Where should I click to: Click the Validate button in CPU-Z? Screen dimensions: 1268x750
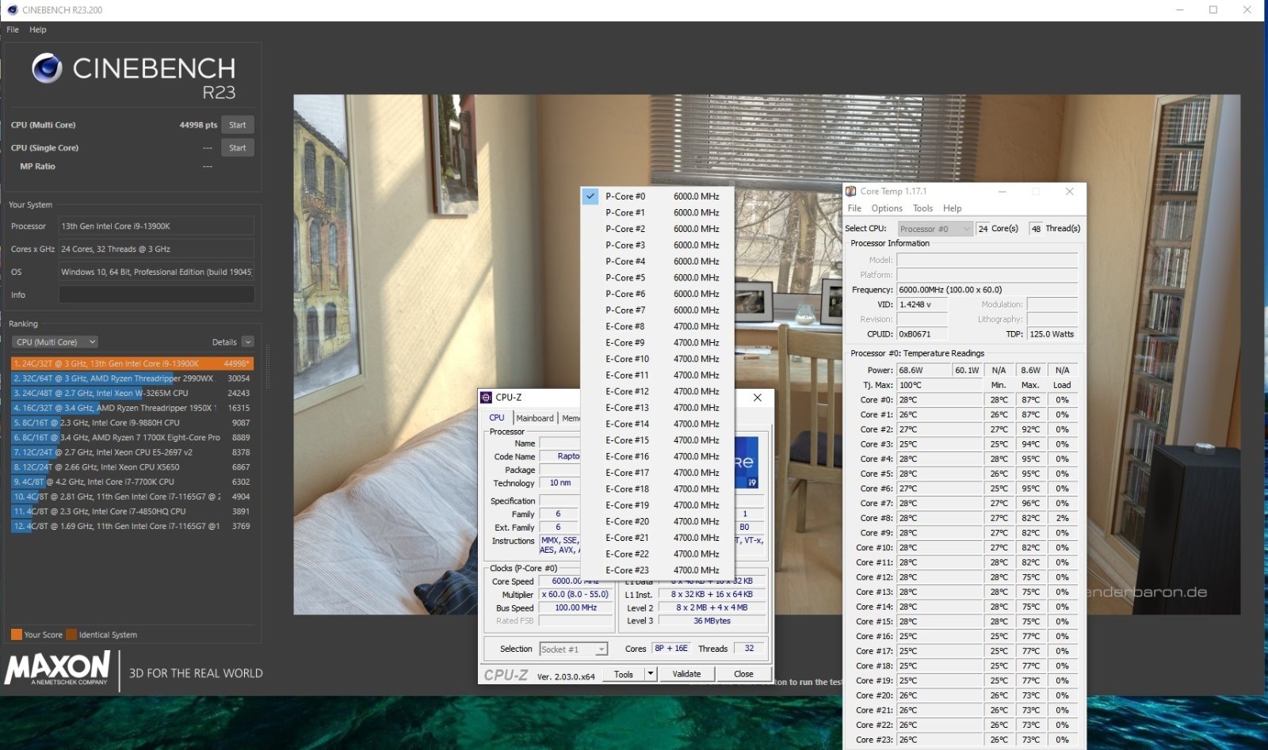[686, 674]
